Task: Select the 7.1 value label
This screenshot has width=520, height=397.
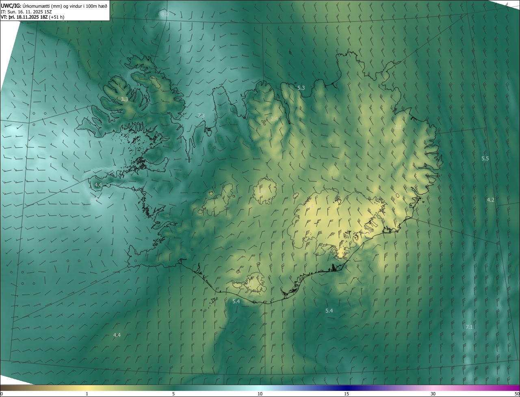Action: pos(469,327)
